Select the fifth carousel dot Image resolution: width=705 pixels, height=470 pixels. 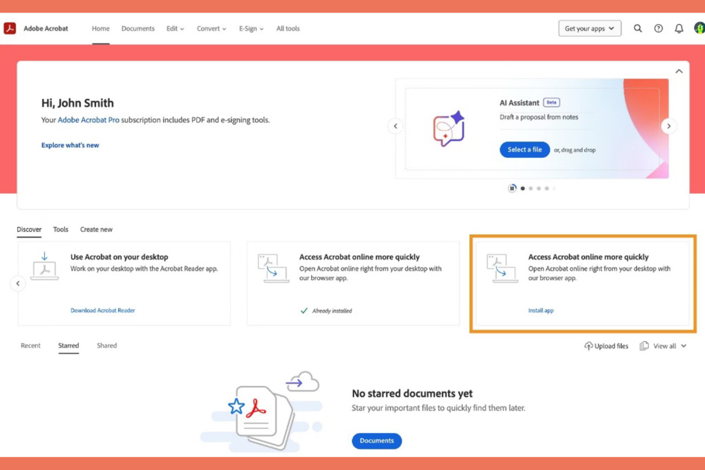tap(554, 189)
